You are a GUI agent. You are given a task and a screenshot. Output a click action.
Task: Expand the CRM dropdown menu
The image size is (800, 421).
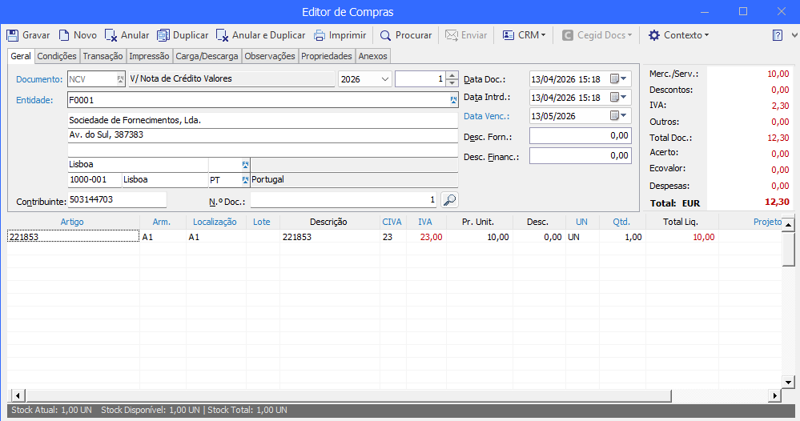[x=524, y=35]
